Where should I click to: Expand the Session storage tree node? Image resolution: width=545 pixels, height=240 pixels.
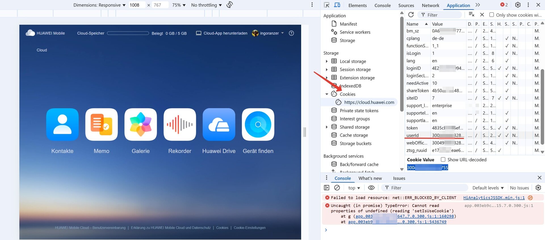coord(326,70)
